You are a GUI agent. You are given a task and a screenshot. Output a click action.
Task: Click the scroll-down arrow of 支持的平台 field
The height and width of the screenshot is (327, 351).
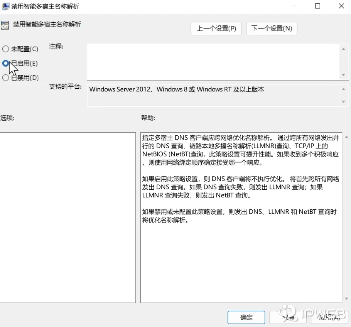(343, 101)
